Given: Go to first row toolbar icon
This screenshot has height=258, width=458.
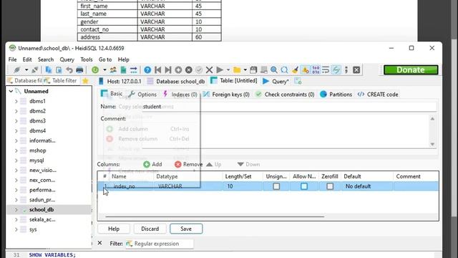Looking at the screenshot, I should 157,70.
